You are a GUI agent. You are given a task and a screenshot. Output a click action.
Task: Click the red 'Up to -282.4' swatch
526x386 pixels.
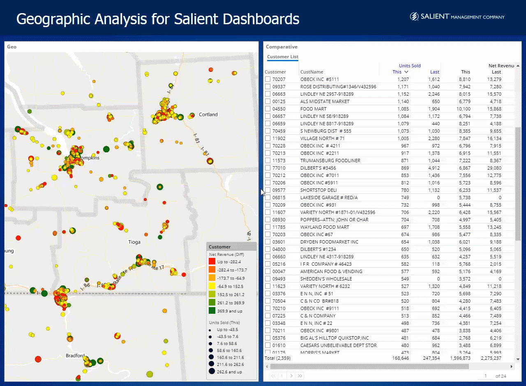pyautogui.click(x=212, y=262)
